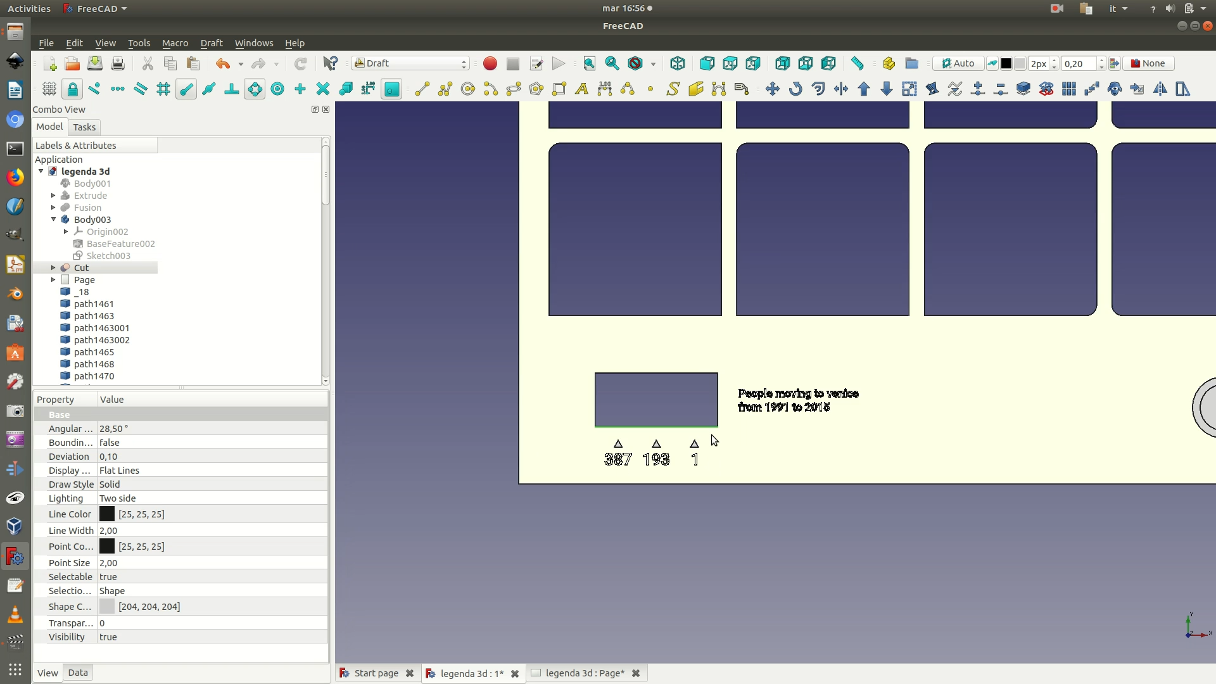Select the Draft Mirror tool

[1160, 89]
